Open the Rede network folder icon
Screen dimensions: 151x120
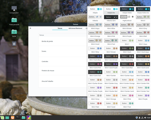(14, 33)
